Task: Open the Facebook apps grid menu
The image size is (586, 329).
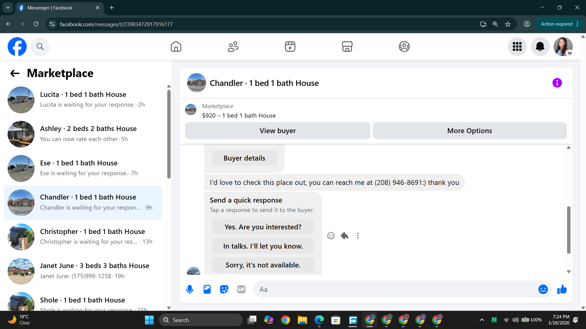Action: [x=517, y=47]
